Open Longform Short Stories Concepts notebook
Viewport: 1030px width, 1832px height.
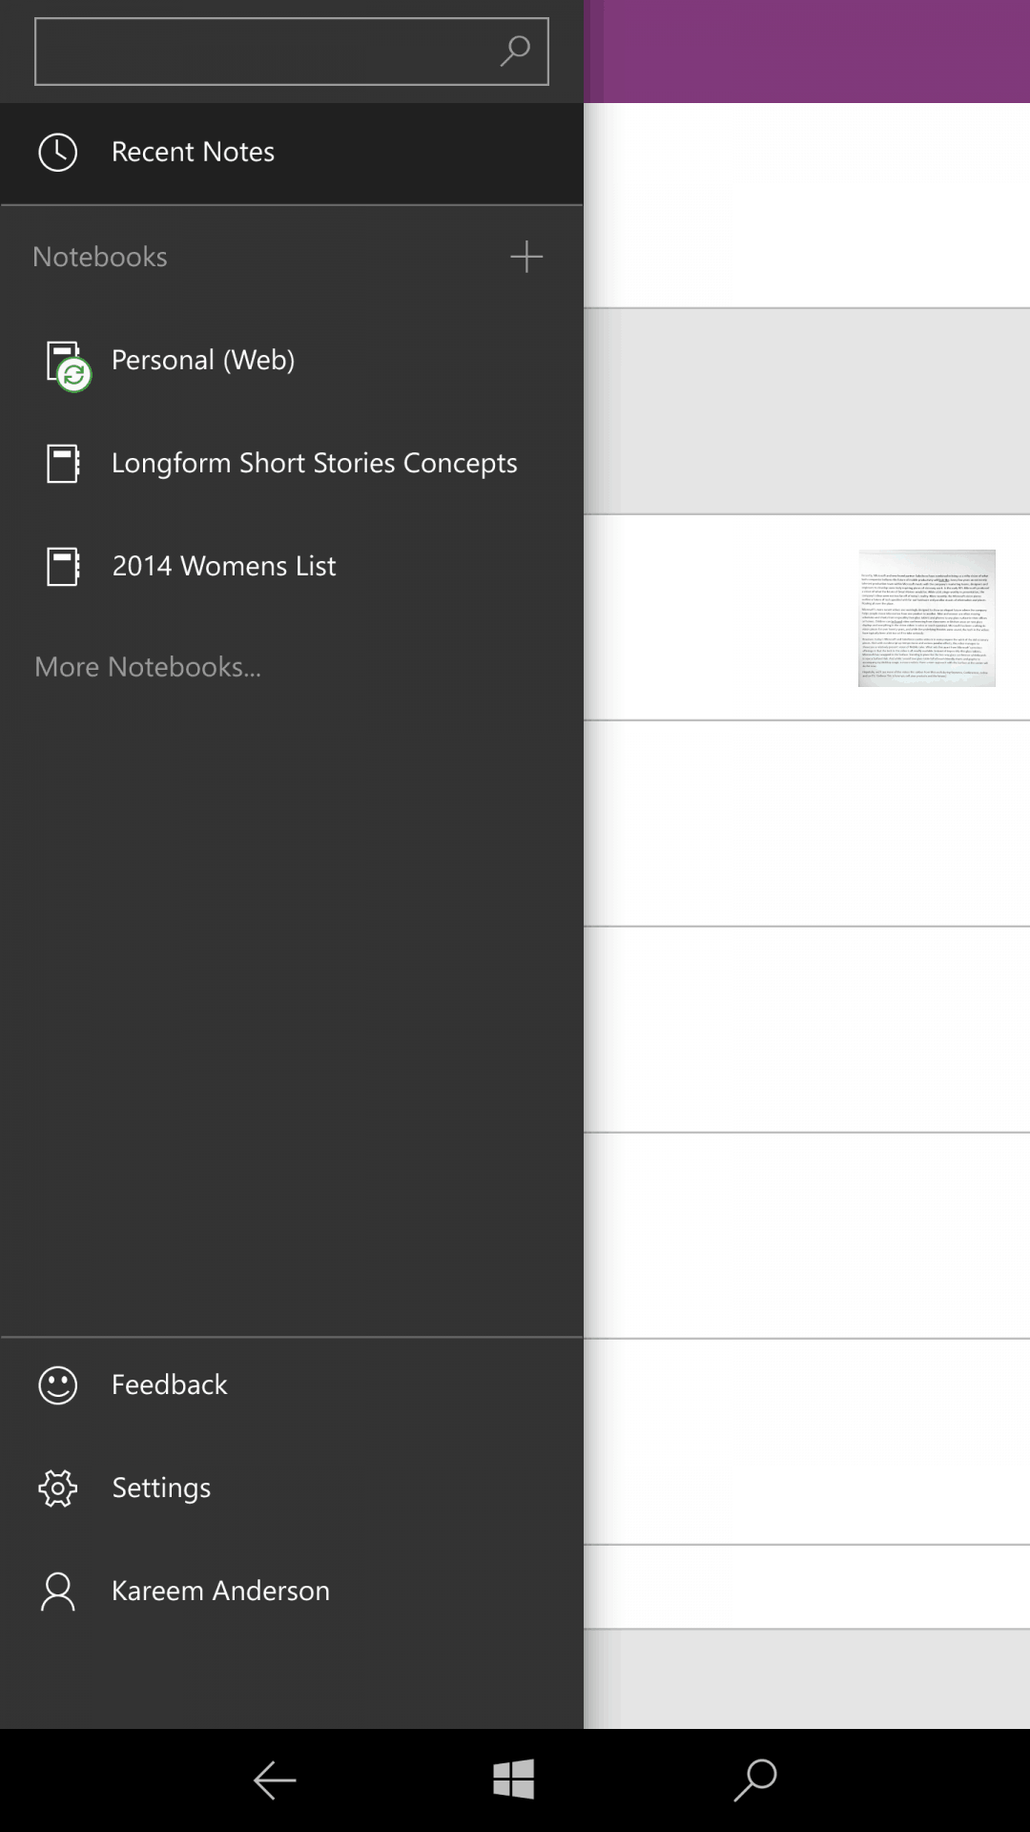point(314,464)
